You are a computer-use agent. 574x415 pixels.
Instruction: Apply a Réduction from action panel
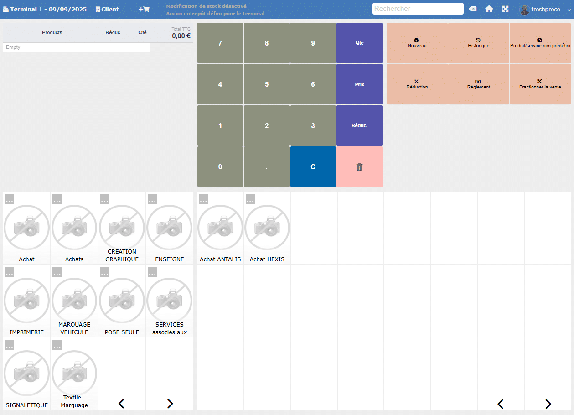417,84
